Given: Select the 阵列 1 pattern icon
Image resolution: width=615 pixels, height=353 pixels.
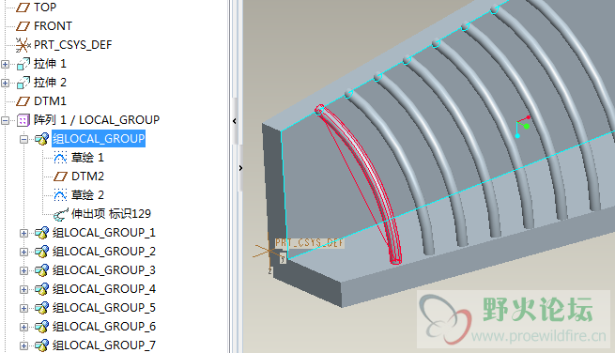Looking at the screenshot, I should point(23,120).
